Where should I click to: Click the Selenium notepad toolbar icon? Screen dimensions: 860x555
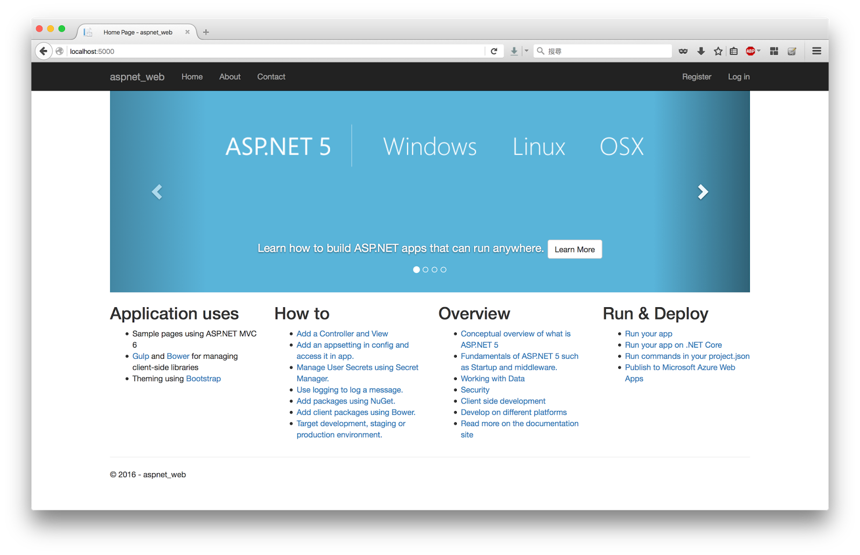(x=792, y=51)
